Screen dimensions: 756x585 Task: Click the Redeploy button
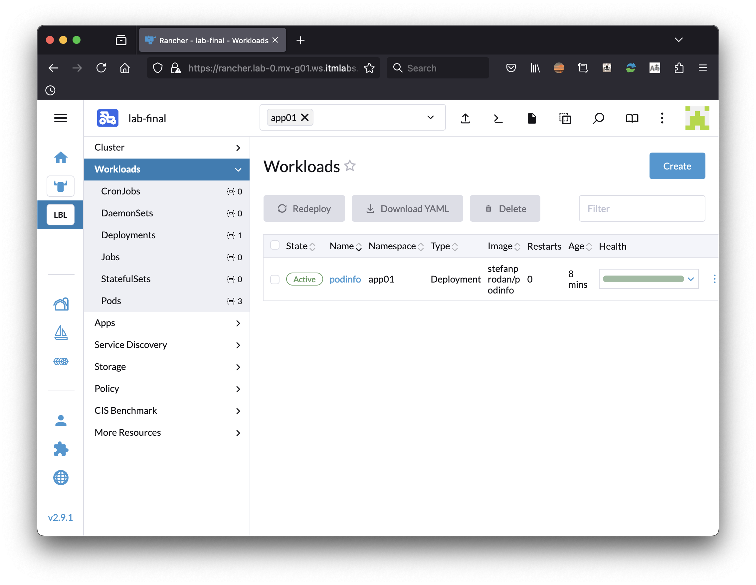click(304, 208)
